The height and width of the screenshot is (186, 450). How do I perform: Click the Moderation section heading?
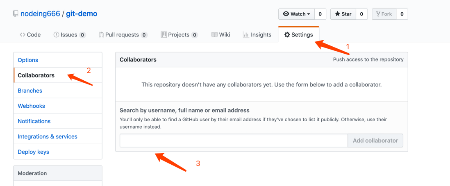(x=32, y=173)
